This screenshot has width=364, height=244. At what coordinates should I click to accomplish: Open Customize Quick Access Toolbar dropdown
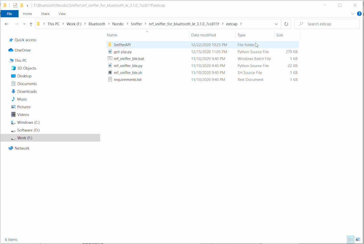pos(27,5)
